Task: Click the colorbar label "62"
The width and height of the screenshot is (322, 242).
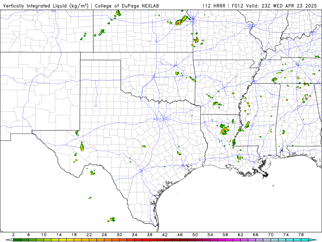Action: tap(240, 235)
